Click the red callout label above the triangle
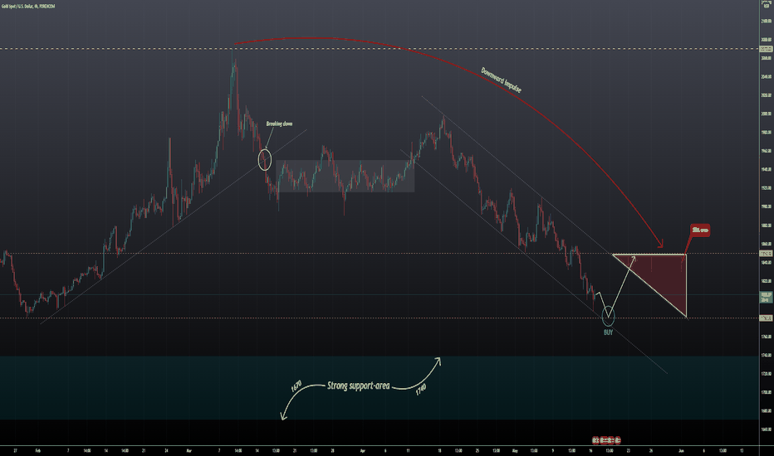Viewport: 774px width, 456px height. [x=700, y=230]
